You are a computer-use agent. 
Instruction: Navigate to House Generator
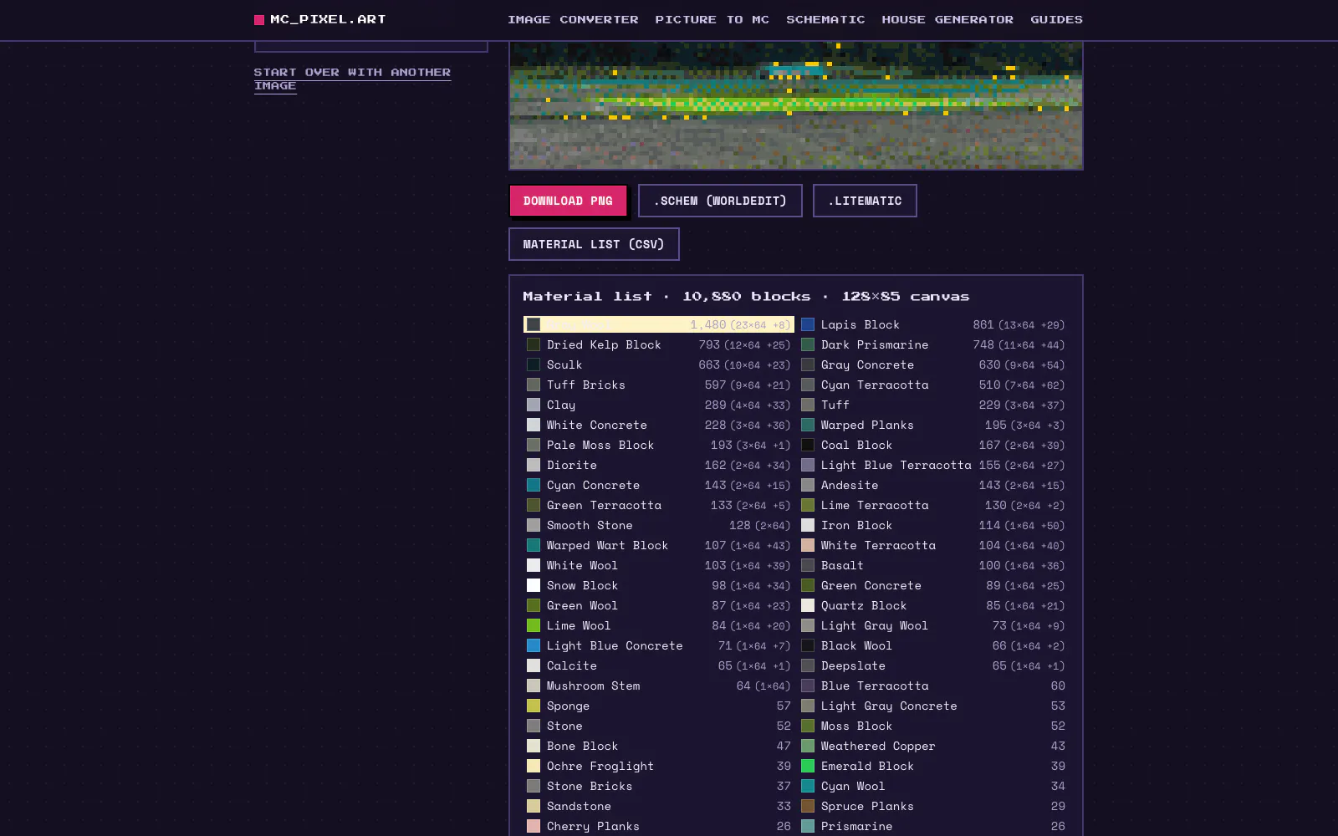(947, 19)
